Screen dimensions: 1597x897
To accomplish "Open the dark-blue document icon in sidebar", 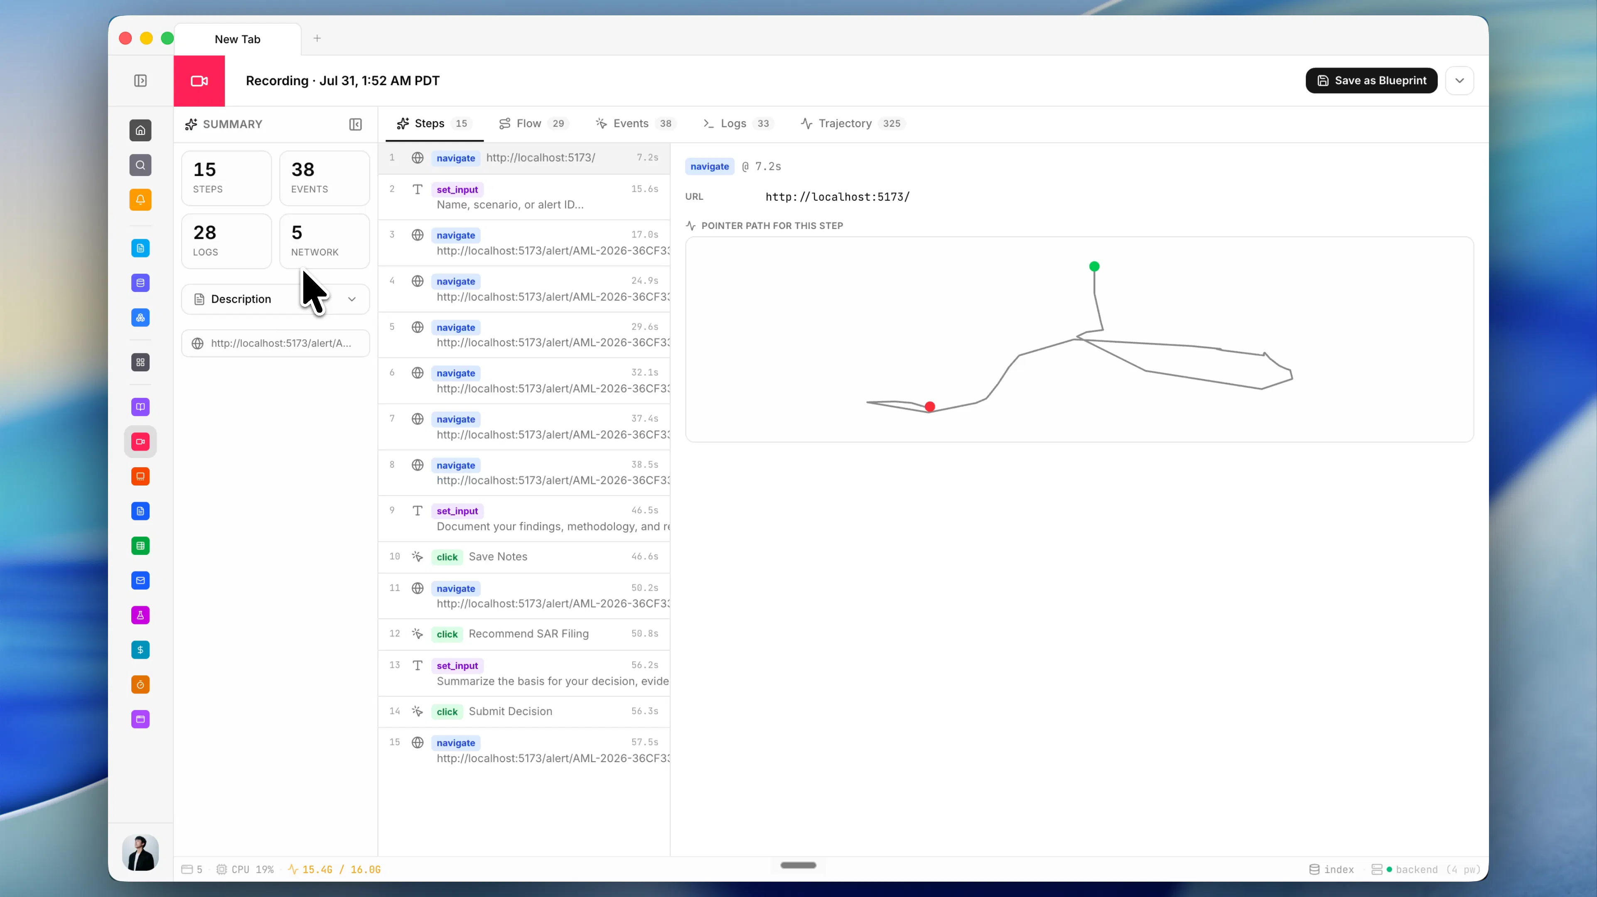I will (141, 511).
